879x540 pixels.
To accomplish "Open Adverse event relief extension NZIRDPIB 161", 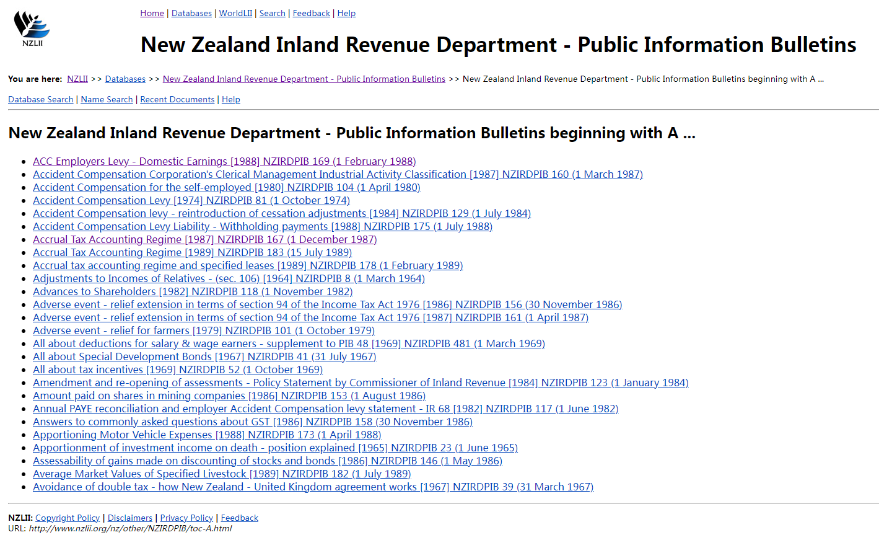I will pyautogui.click(x=310, y=317).
